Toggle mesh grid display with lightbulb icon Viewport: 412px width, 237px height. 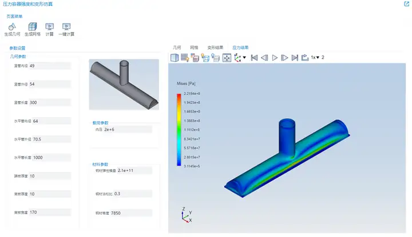[185, 58]
